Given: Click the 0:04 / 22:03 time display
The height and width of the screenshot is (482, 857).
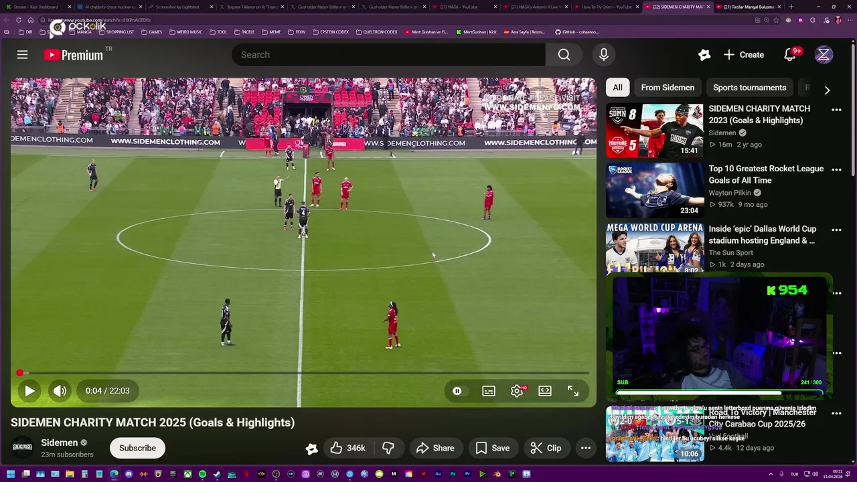Looking at the screenshot, I should coord(107,391).
